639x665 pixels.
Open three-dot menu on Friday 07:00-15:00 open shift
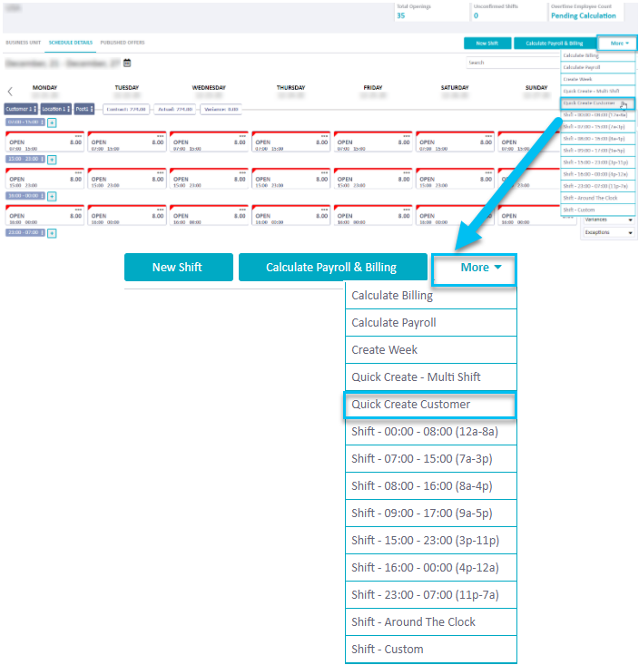point(407,136)
